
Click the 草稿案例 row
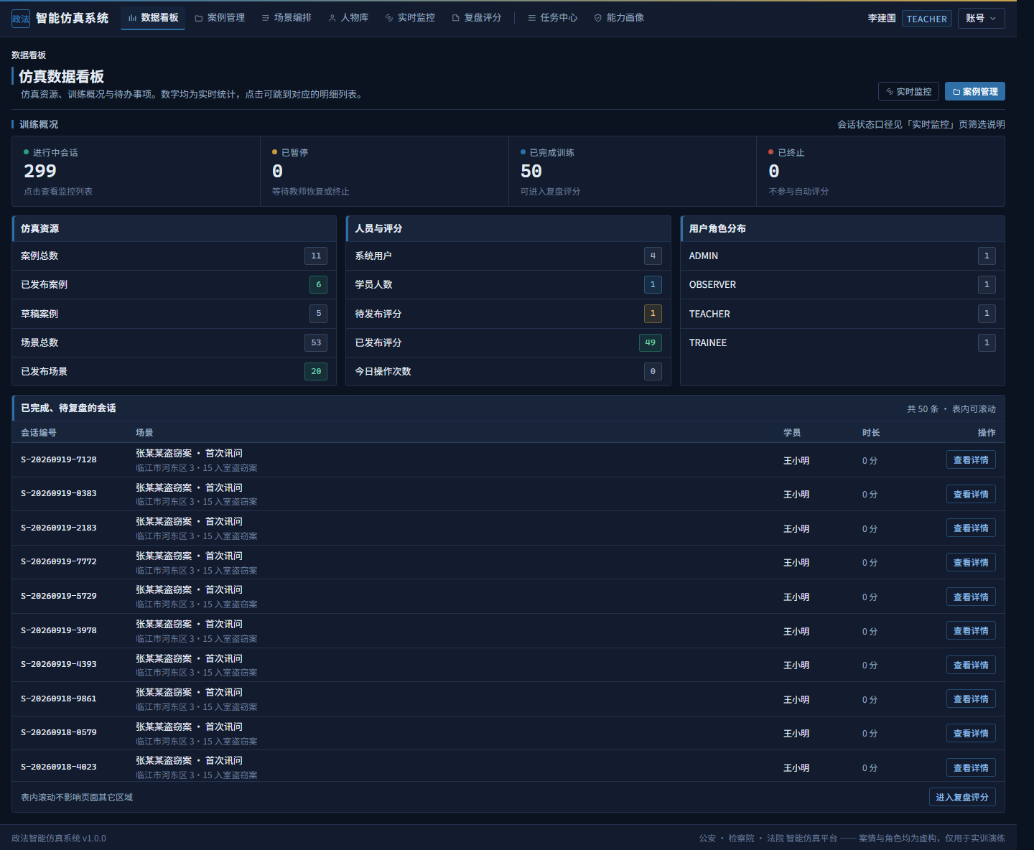click(x=174, y=314)
